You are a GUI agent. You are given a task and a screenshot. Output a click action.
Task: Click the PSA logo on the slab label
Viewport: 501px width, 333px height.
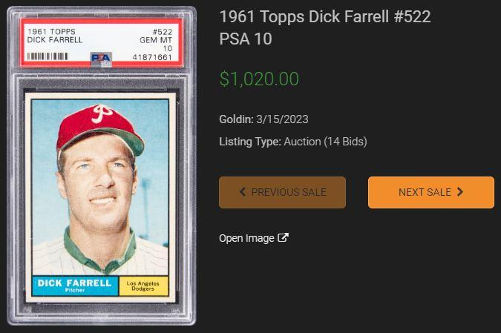click(x=101, y=59)
